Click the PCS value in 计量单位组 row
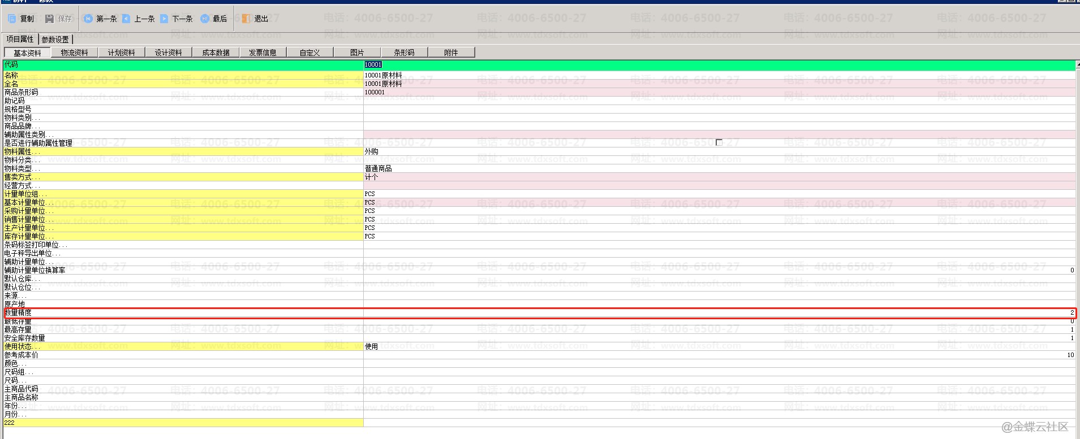Viewport: 1080px width, 439px height. pyautogui.click(x=370, y=194)
